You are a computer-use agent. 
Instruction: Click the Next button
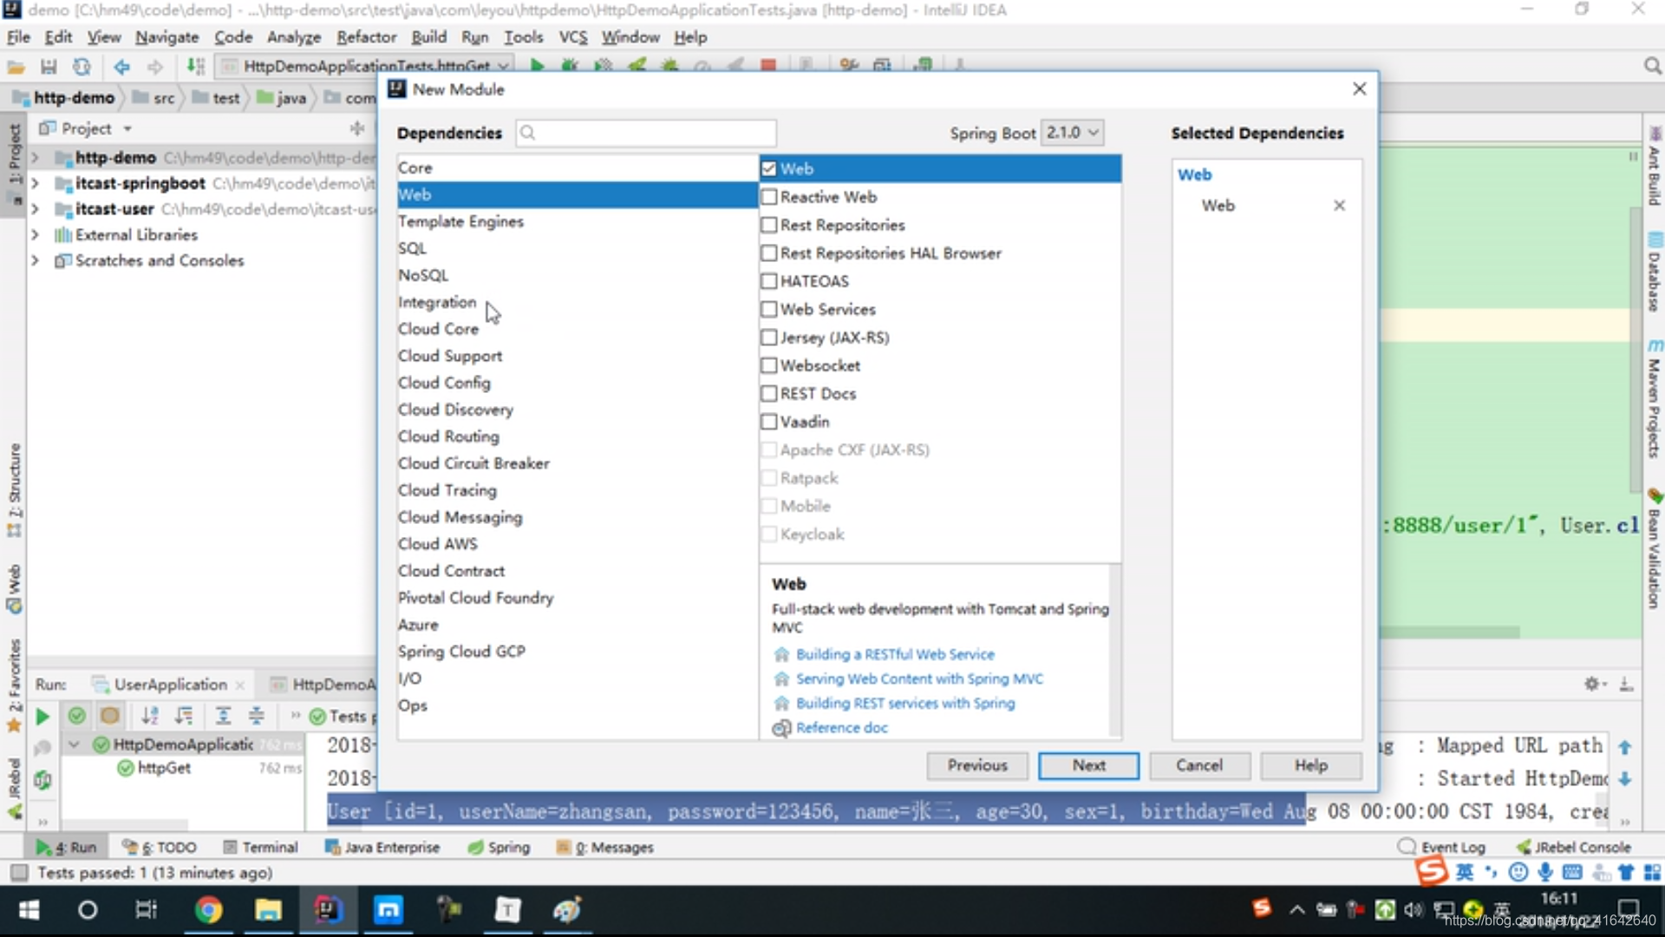click(x=1088, y=765)
